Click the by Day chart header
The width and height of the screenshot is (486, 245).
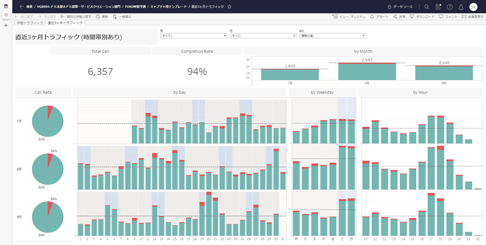click(180, 92)
